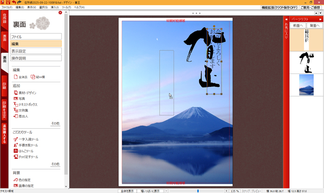Click the 全消去 (clear all) icon
The image size is (324, 193).
pos(16,77)
